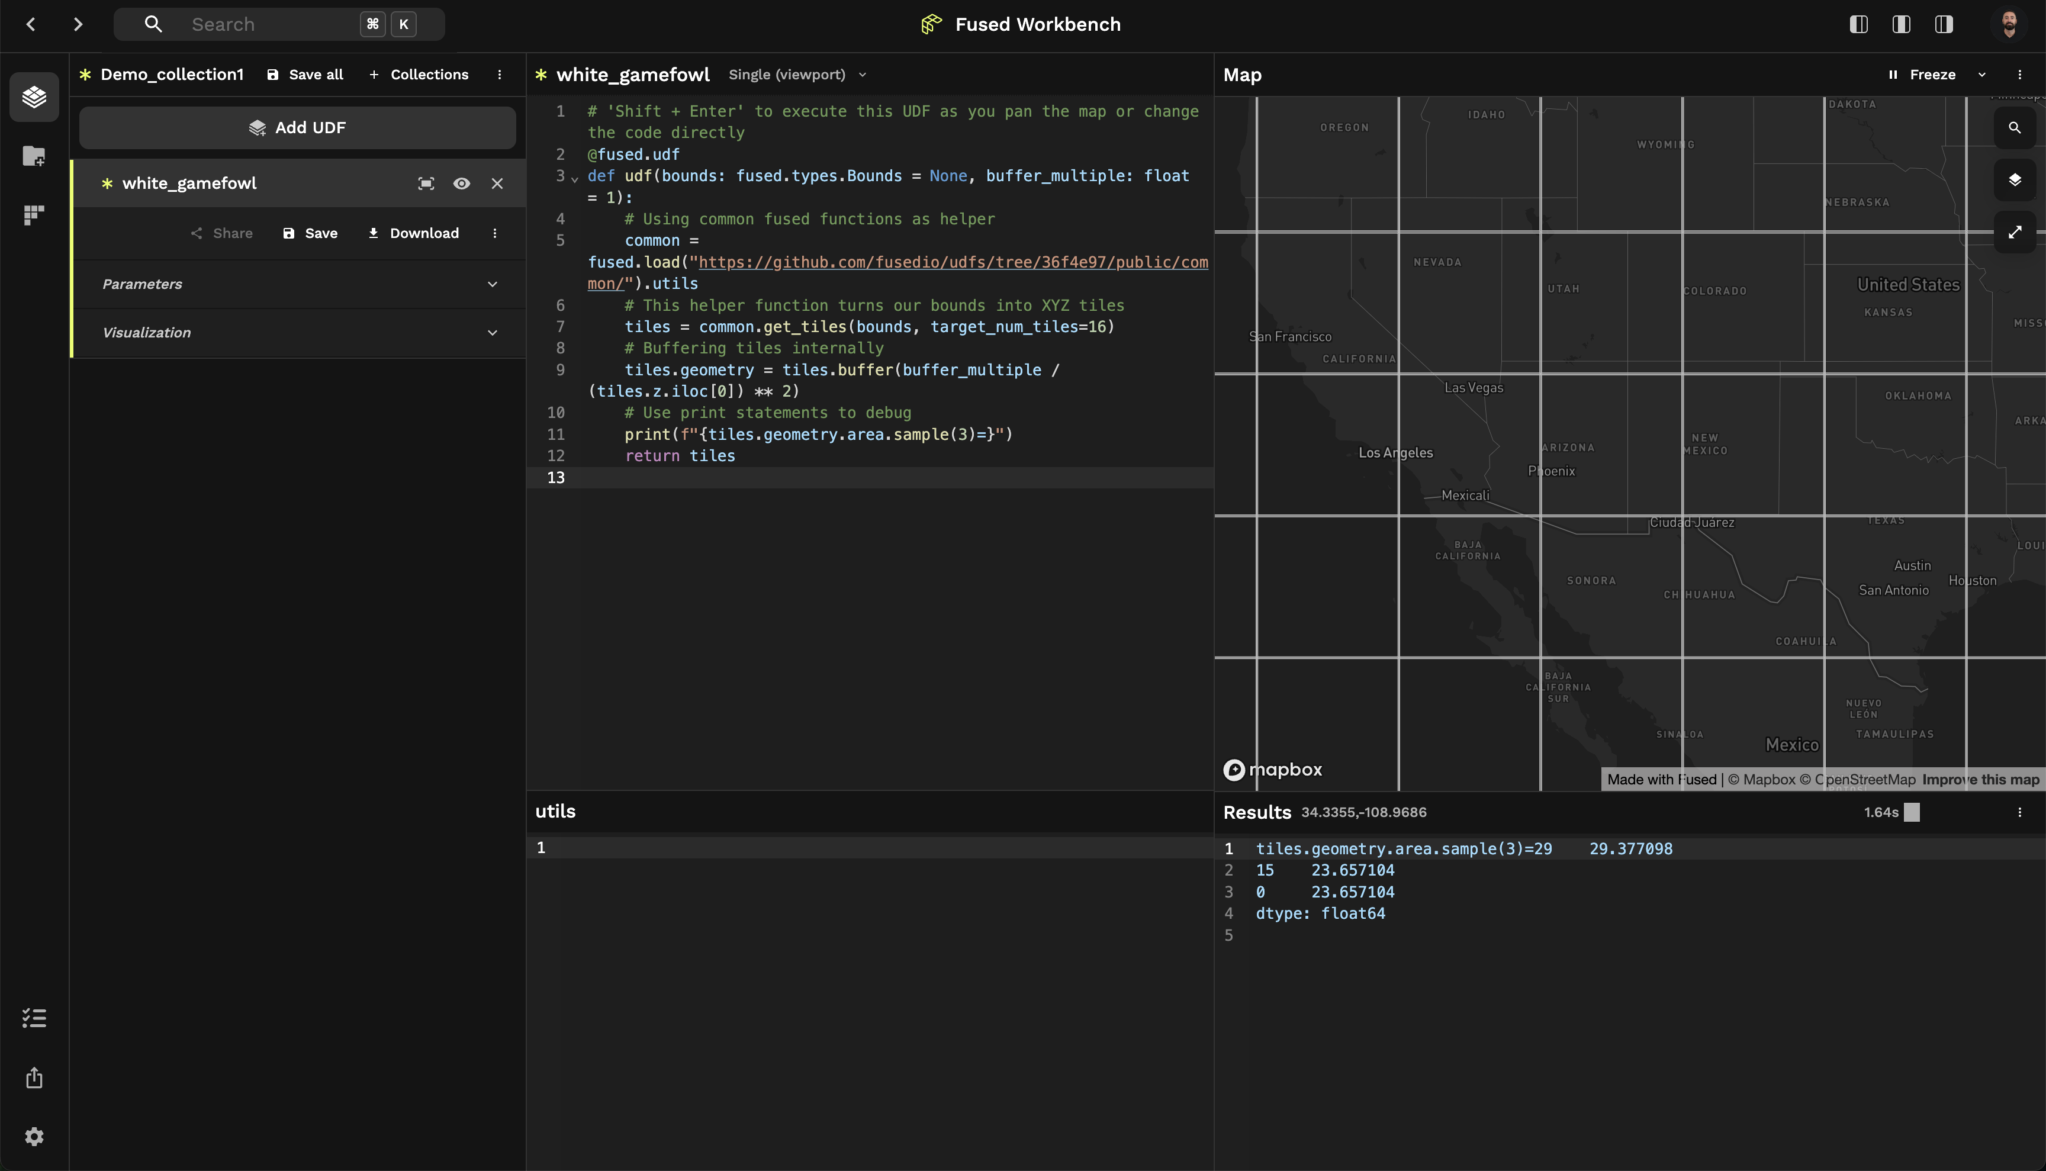Expand the Visualization section
Viewport: 2046px width, 1171px height.
pos(299,333)
